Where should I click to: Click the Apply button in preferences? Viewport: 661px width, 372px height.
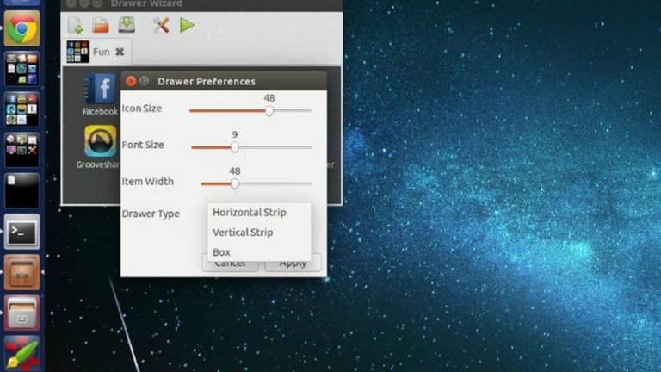[293, 263]
